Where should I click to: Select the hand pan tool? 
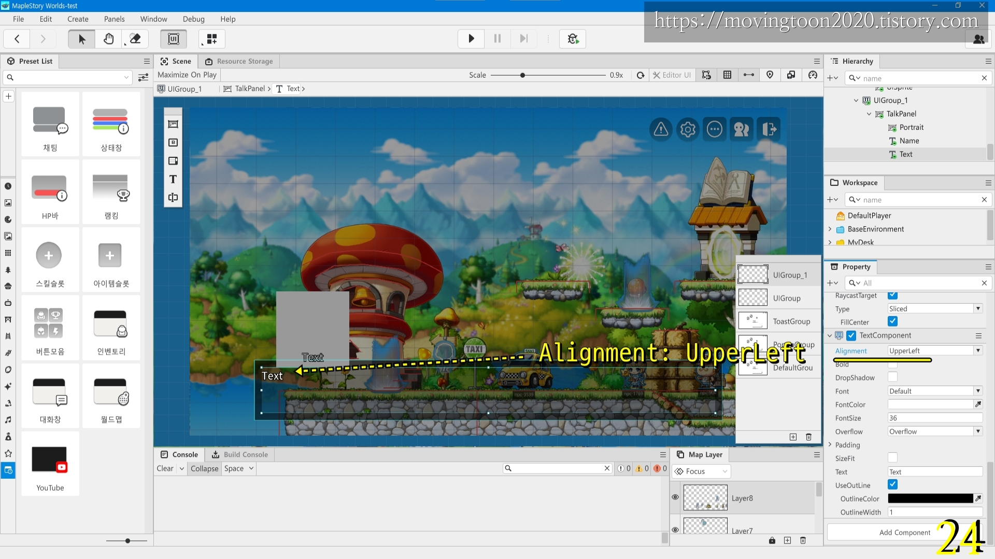tap(108, 39)
